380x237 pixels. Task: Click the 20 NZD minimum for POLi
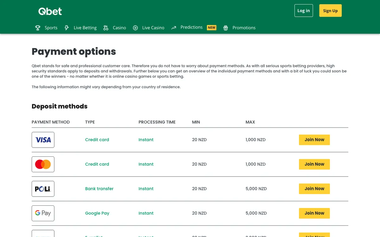tap(199, 189)
